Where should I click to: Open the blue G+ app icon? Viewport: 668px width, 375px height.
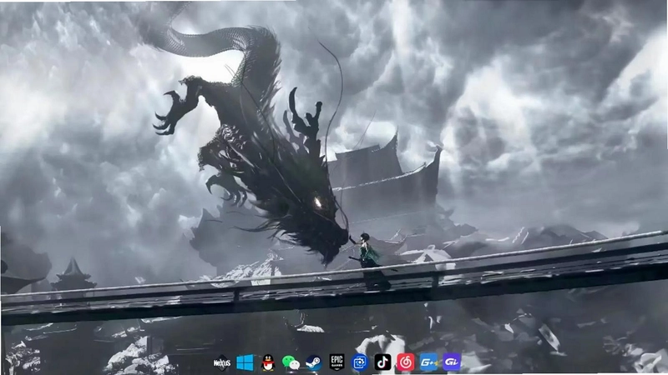[428, 362]
